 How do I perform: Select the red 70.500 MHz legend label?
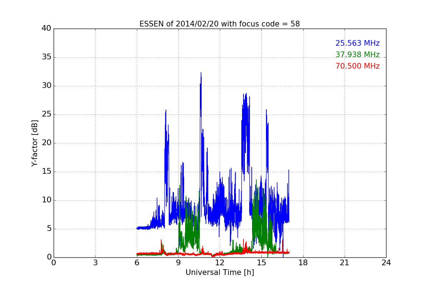(x=357, y=66)
